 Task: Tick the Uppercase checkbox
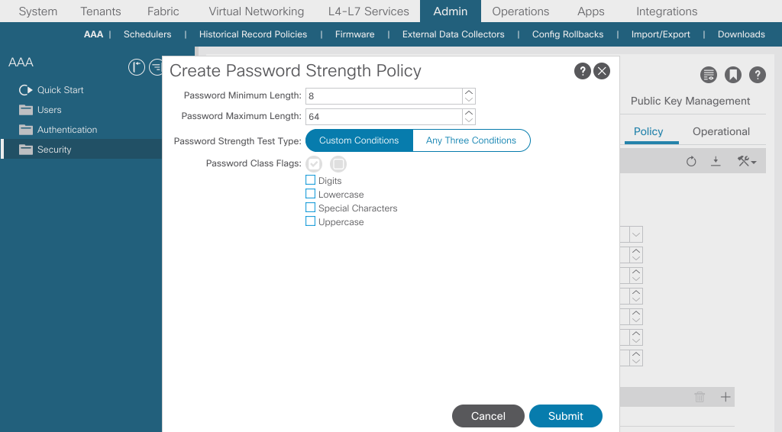pyautogui.click(x=310, y=221)
